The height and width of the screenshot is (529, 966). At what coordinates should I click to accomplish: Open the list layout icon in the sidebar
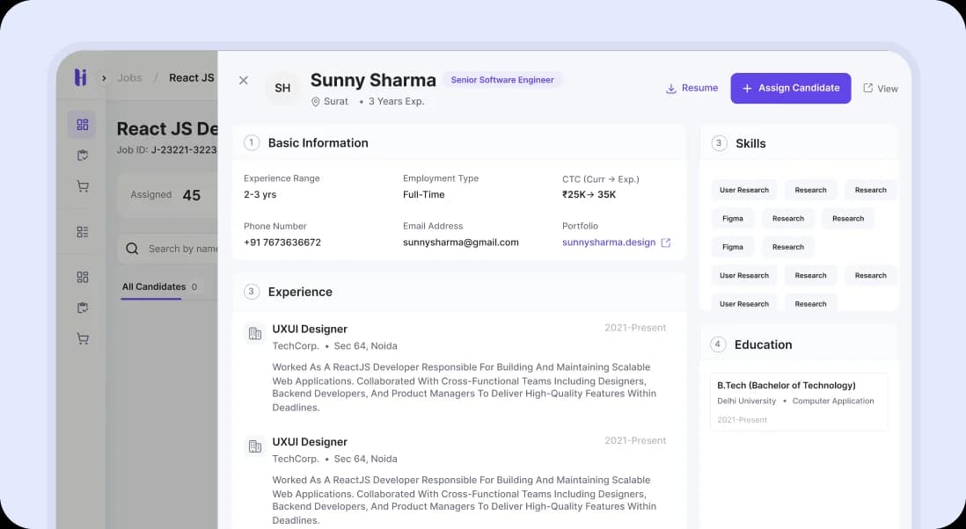83,232
